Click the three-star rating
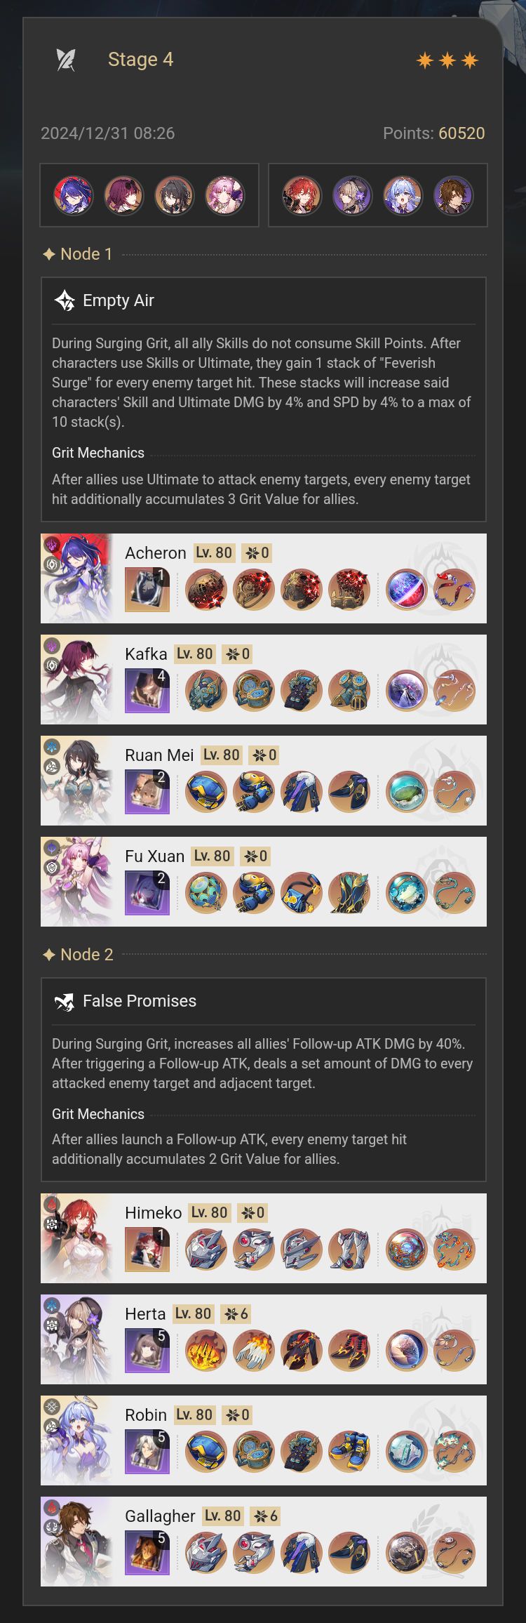Viewport: 526px width, 1623px height. tap(447, 60)
